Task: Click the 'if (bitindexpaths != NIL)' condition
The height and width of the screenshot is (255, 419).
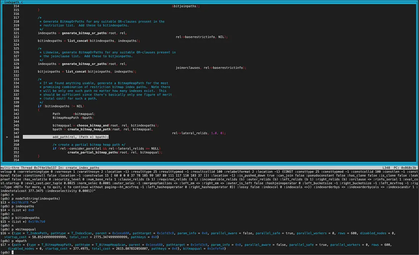Action: (x=60, y=106)
